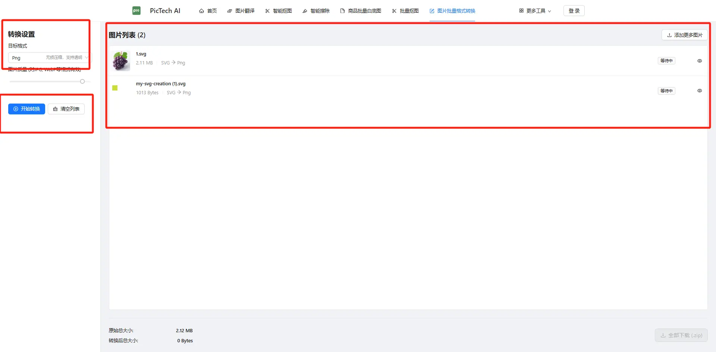Click the 添加更多图片 upload icon
Viewport: 716px width, 352px height.
point(669,35)
